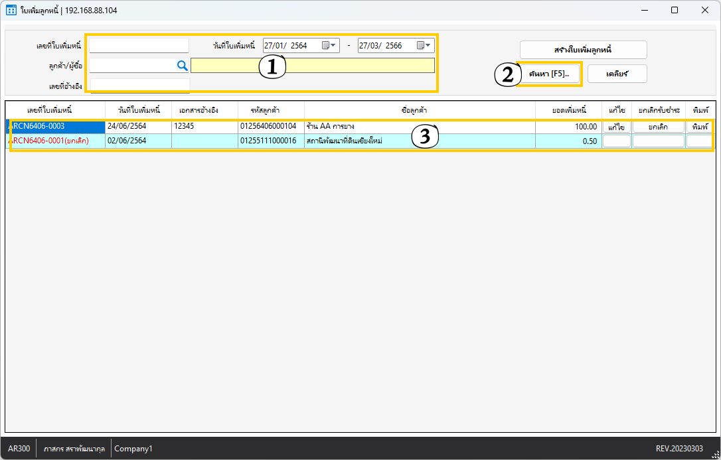Click the magnifier icon in customer field

tap(182, 65)
